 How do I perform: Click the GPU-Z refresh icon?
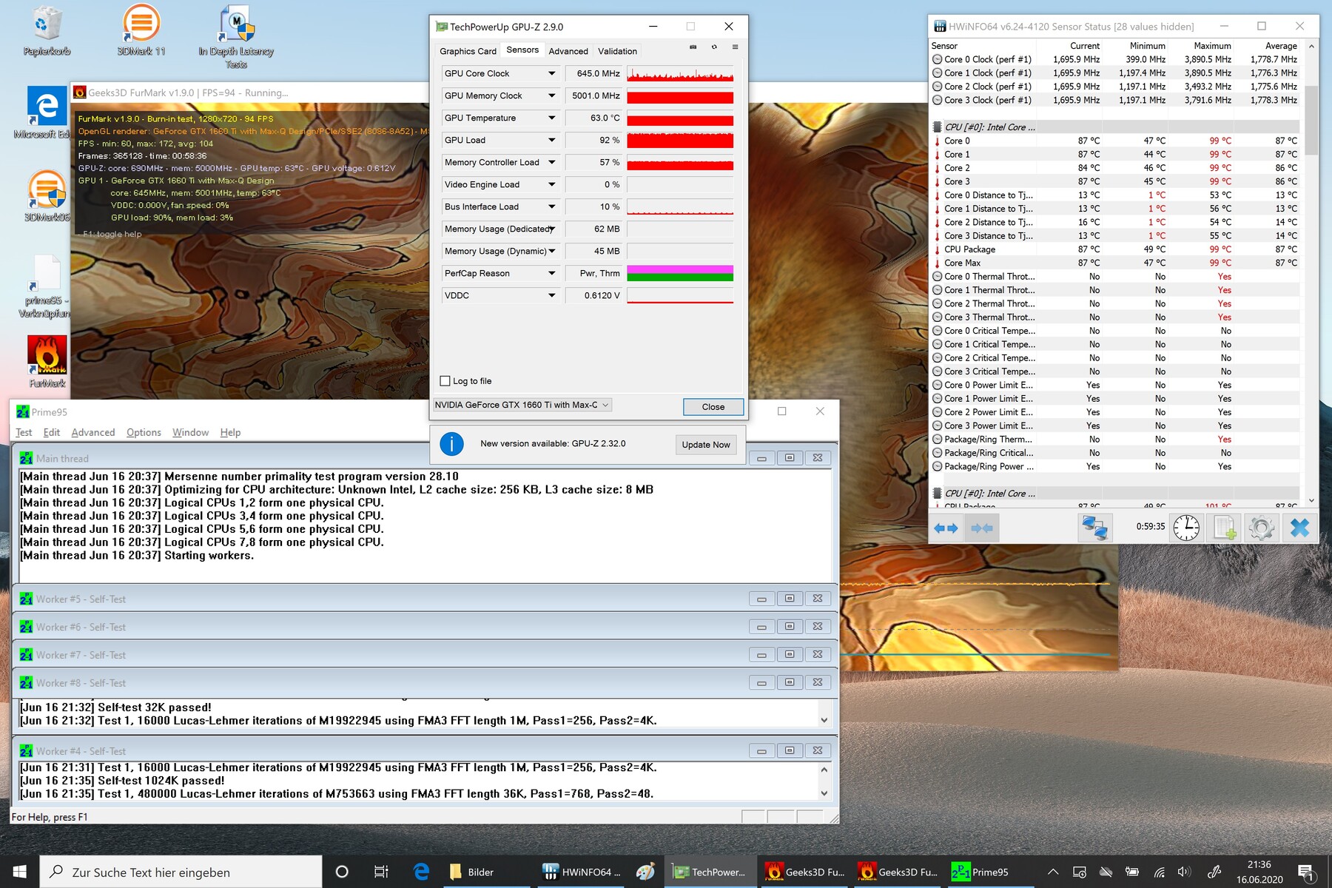714,47
